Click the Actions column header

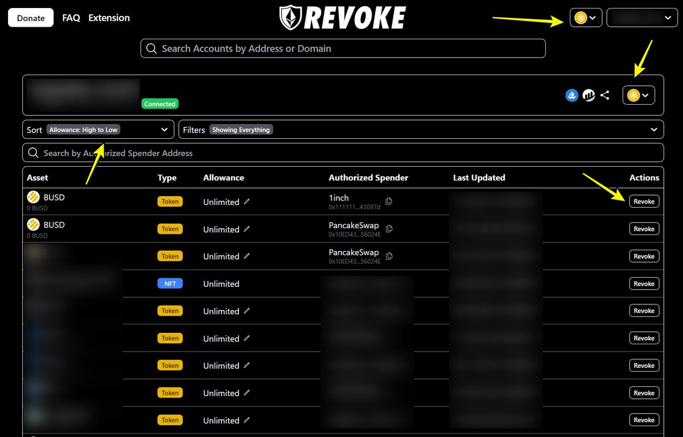(x=644, y=178)
